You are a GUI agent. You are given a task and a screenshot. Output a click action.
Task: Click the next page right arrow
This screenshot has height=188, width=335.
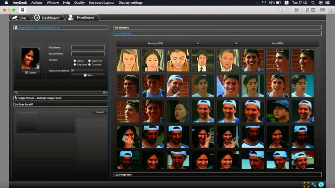tap(236, 43)
